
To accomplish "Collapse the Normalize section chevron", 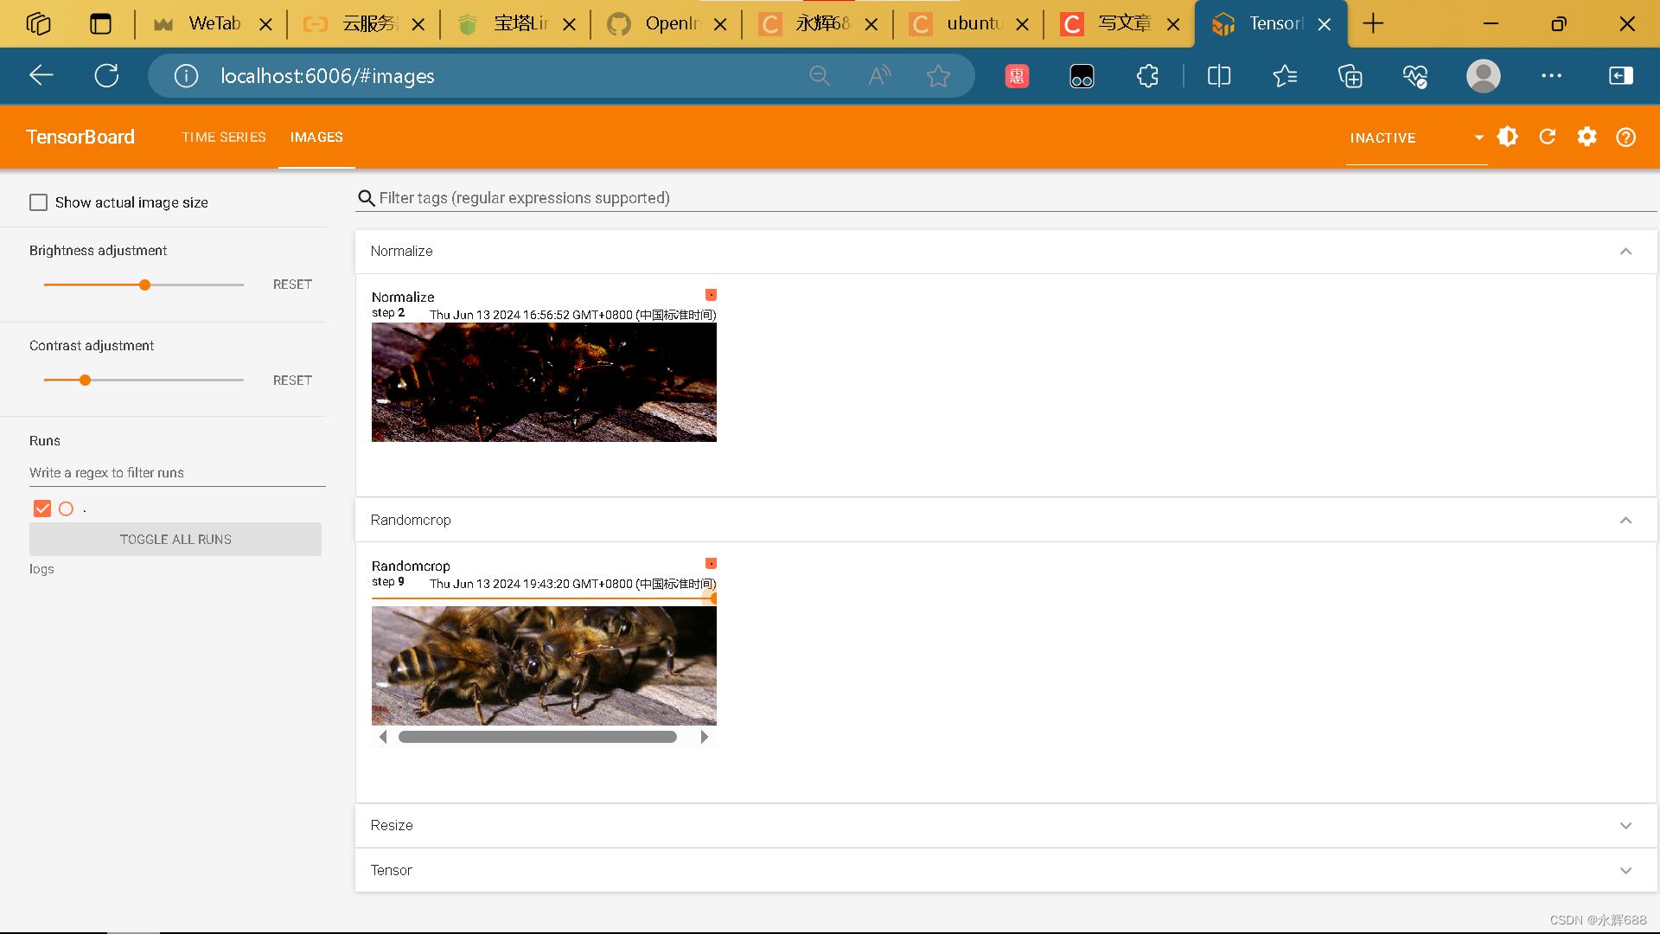I will (1625, 252).
